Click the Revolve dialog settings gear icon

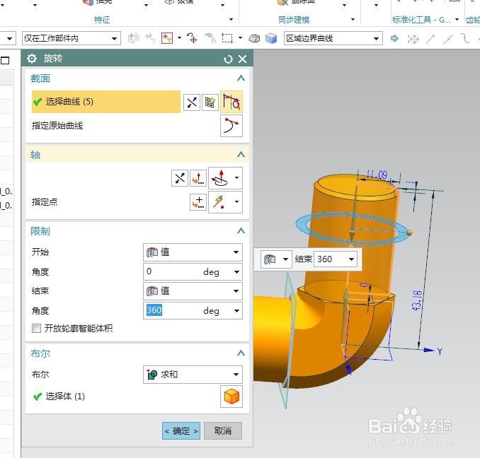click(32, 59)
